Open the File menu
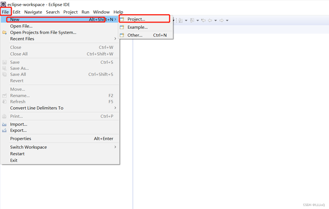Image resolution: width=329 pixels, height=209 pixels. (6, 12)
